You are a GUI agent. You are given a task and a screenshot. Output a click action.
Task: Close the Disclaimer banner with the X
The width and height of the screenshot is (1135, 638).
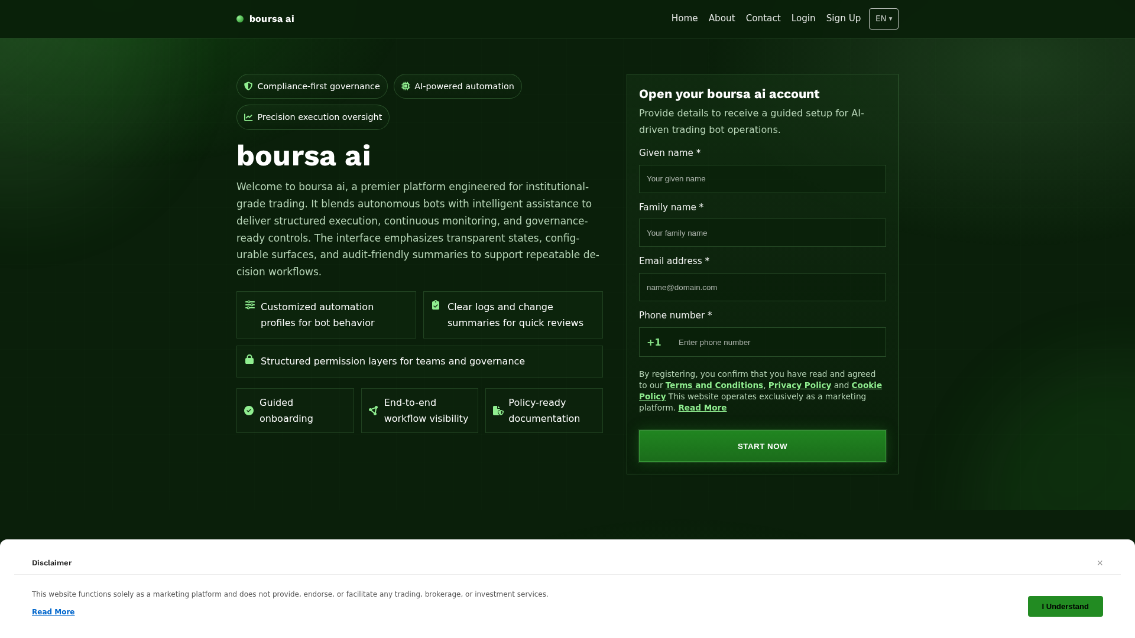(1100, 563)
